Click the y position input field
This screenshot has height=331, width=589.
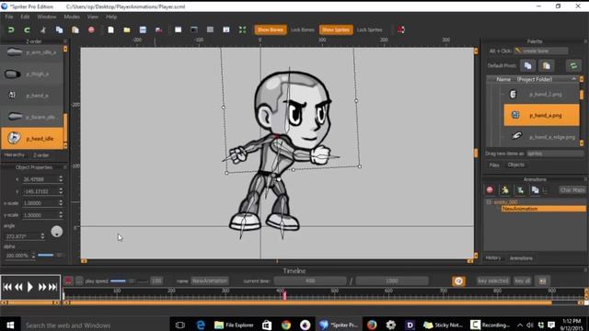pos(40,191)
